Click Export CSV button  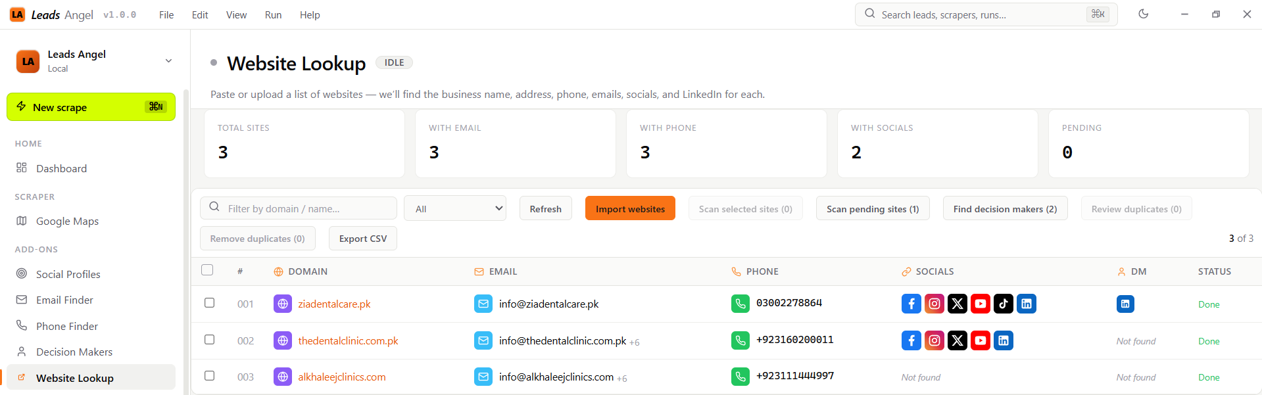pyautogui.click(x=363, y=238)
